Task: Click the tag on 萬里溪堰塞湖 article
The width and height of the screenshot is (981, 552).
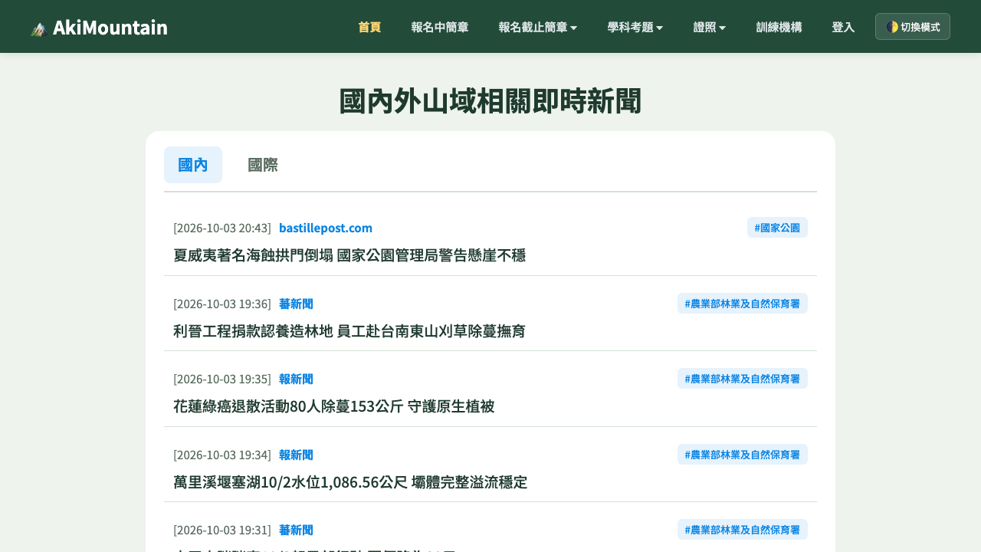Action: [743, 455]
